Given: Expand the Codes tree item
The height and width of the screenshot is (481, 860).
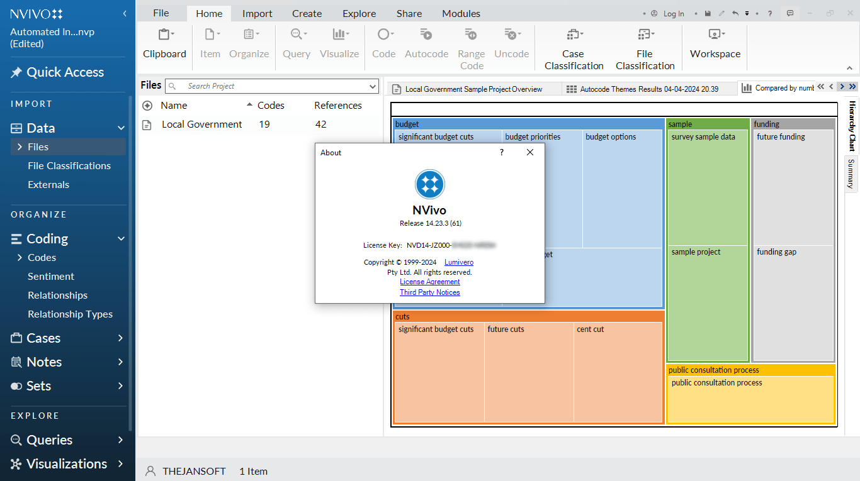Looking at the screenshot, I should pos(20,258).
